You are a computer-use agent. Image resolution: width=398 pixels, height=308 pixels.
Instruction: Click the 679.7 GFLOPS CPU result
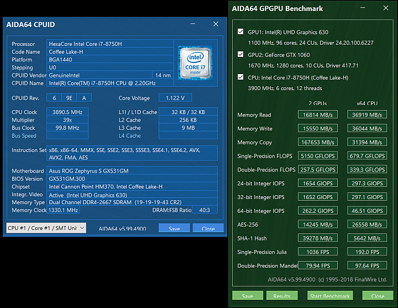click(x=367, y=155)
